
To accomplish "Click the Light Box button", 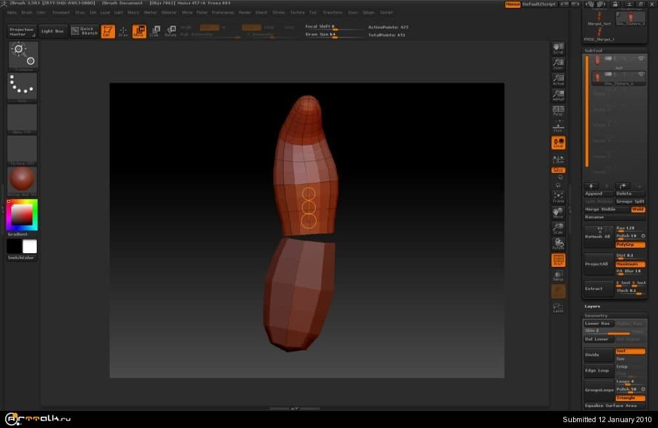I will pos(53,32).
